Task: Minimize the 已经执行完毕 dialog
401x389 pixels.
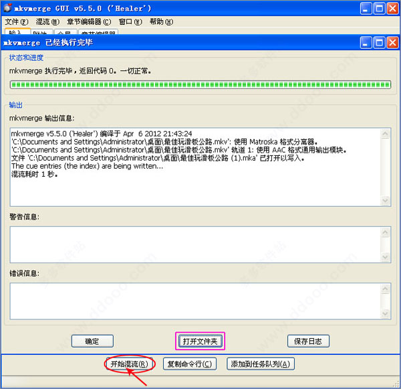Action: tap(366, 43)
